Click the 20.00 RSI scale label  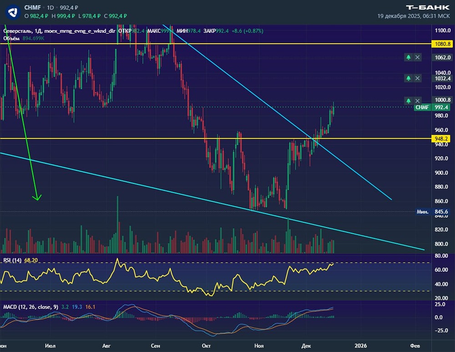click(441, 298)
